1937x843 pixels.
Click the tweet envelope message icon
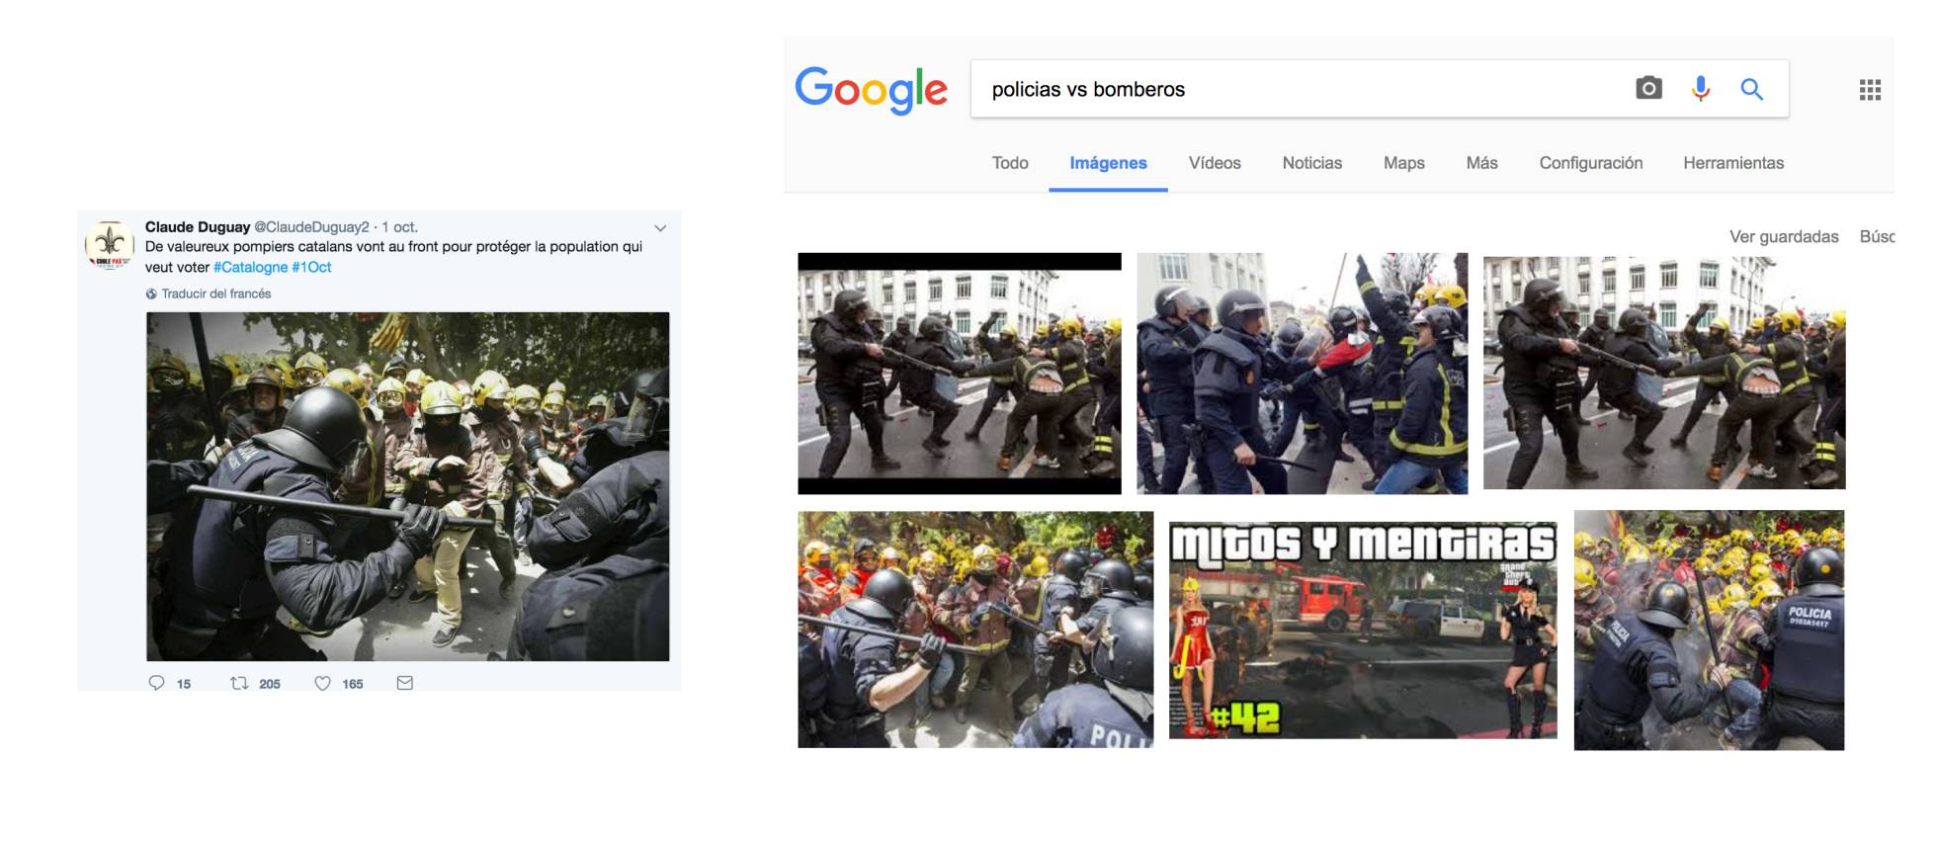point(405,683)
